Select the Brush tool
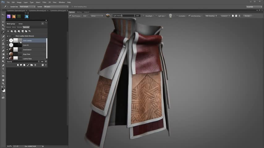Viewport: 264px width, 148px height. click(x=3, y=40)
